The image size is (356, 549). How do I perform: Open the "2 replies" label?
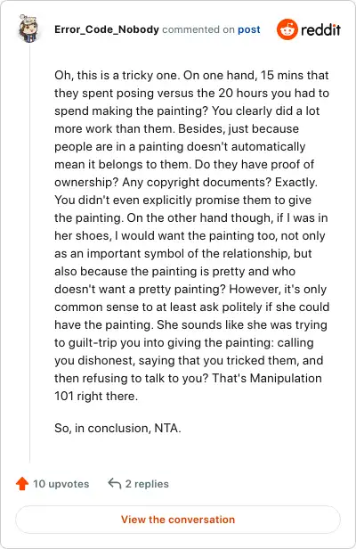coord(147,484)
